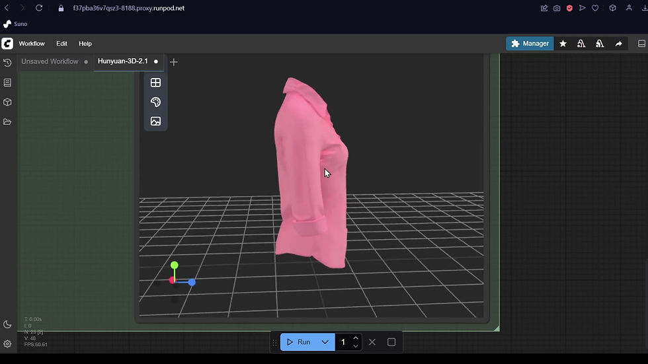
Task: Switch to Hunyuan-3D-2.1 tab
Action: [123, 61]
